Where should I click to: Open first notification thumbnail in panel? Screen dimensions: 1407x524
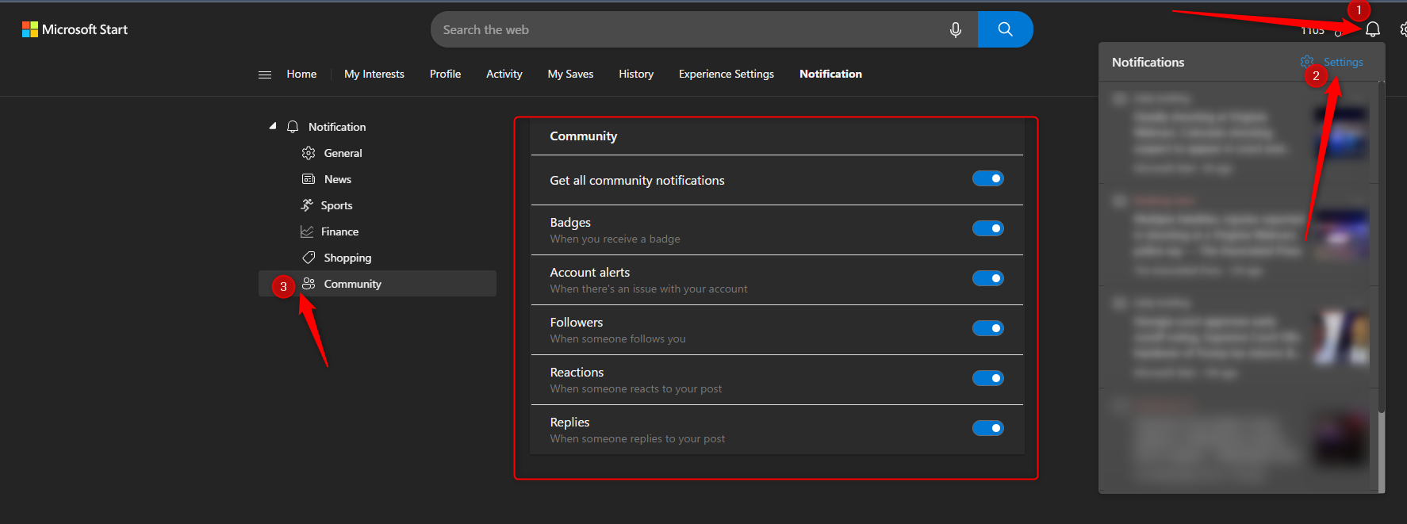tap(1342, 132)
